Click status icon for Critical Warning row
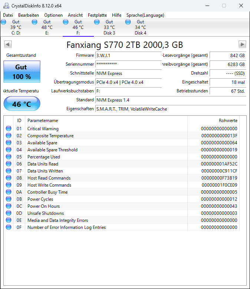Image resolution: width=250 pixels, height=289 pixels. coord(9,128)
